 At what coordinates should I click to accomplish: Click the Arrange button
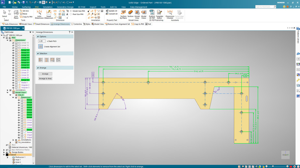[x=45, y=74]
